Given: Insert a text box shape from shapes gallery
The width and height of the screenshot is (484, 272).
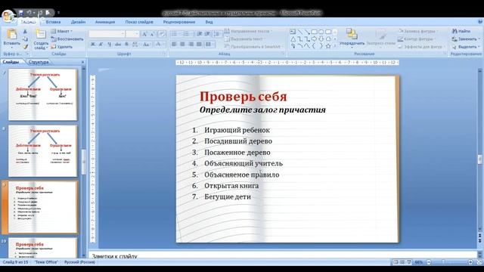Looking at the screenshot, I should click(x=293, y=32).
